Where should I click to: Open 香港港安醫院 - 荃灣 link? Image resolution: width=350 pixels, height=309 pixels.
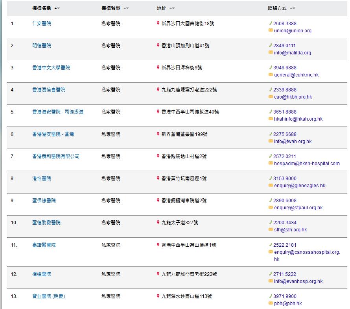pos(53,134)
